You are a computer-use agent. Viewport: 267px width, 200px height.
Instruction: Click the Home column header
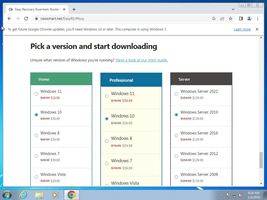click(x=61, y=79)
